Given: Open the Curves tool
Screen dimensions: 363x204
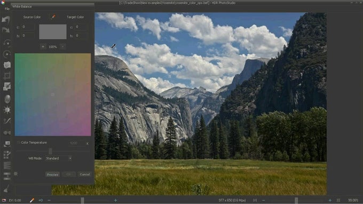Looking at the screenshot, I should (7, 120).
